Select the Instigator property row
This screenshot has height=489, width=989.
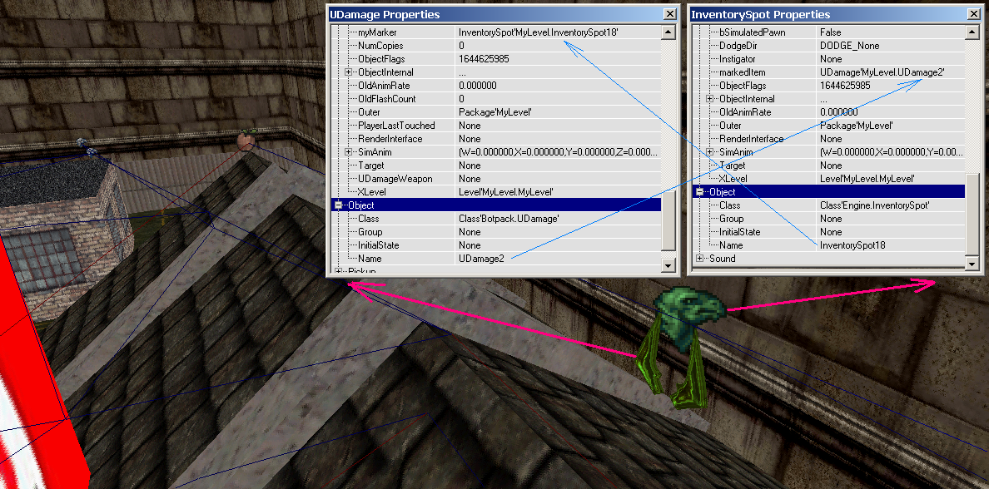pyautogui.click(x=828, y=59)
